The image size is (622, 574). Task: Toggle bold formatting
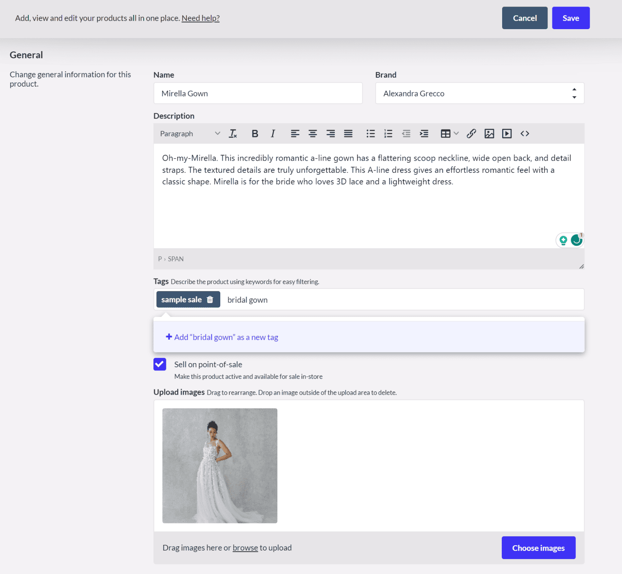255,134
